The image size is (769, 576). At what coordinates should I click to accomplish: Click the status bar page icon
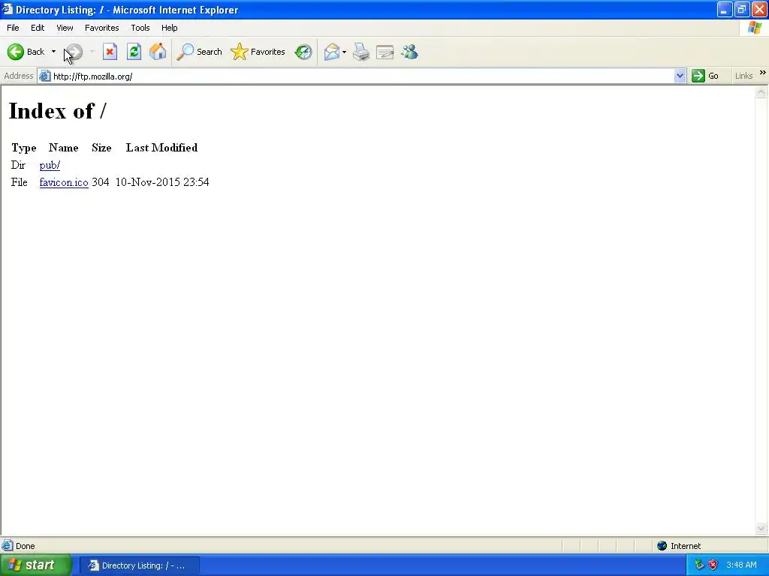[8, 546]
